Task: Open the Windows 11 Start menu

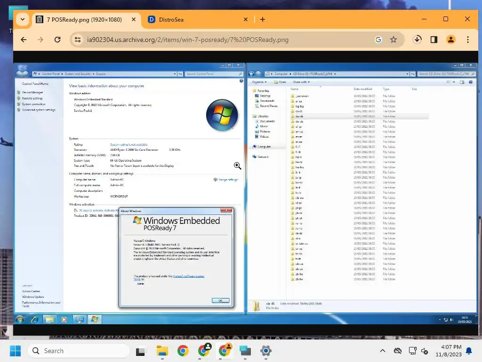Action: pos(15,351)
